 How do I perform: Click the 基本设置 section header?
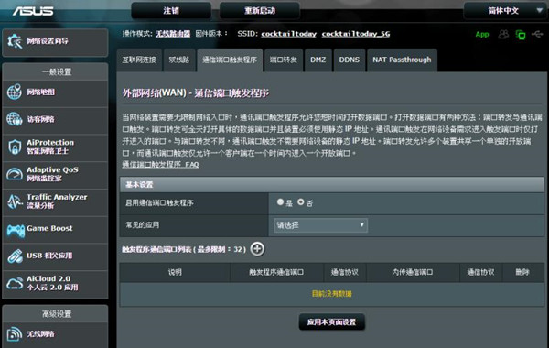coord(331,184)
